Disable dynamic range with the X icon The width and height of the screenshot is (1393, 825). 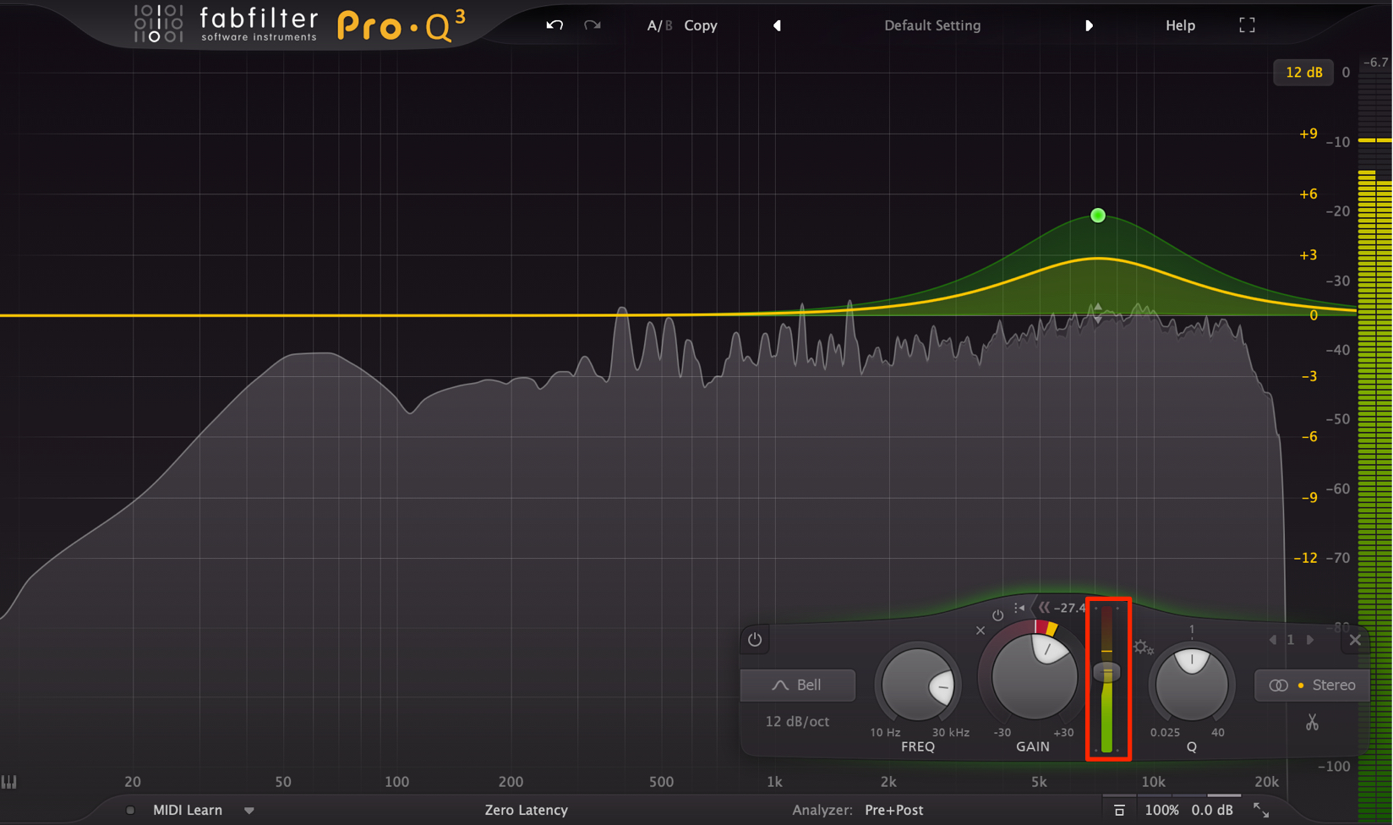(981, 631)
